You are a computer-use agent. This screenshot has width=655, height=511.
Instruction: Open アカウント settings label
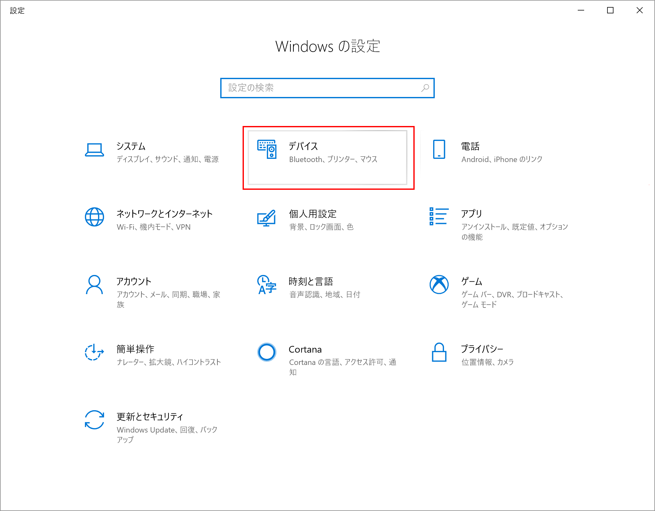coord(134,282)
